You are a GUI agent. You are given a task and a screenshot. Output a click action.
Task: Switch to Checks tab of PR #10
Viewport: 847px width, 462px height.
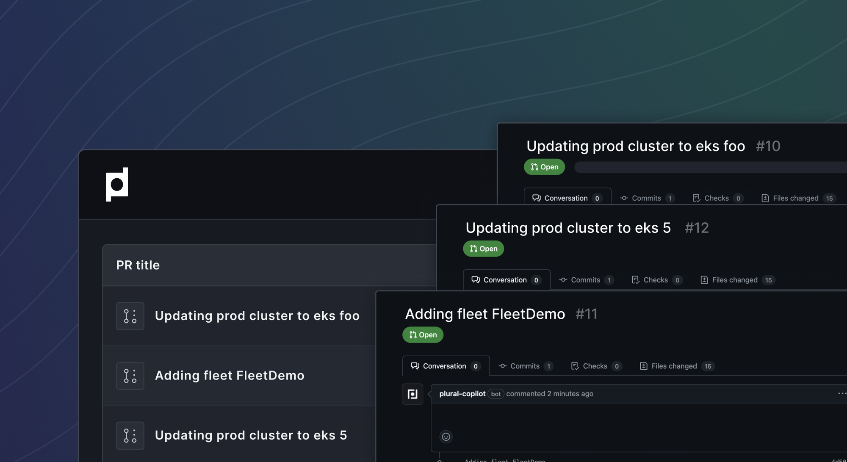click(717, 198)
